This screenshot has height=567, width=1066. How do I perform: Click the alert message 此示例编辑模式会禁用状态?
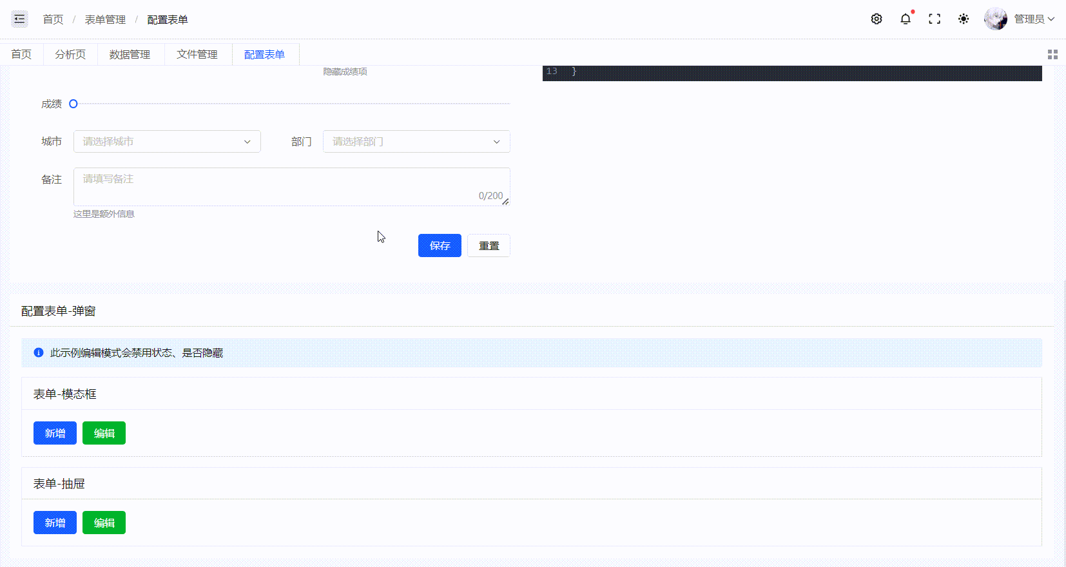[x=137, y=352]
